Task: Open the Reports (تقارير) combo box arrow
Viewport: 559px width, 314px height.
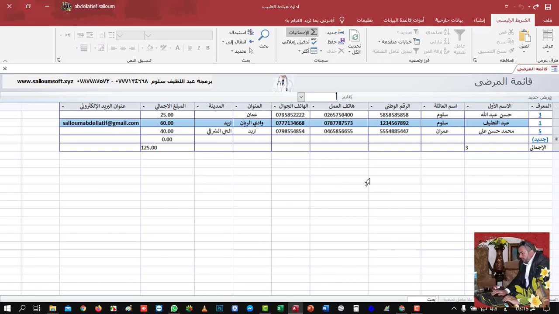Action: [301, 97]
